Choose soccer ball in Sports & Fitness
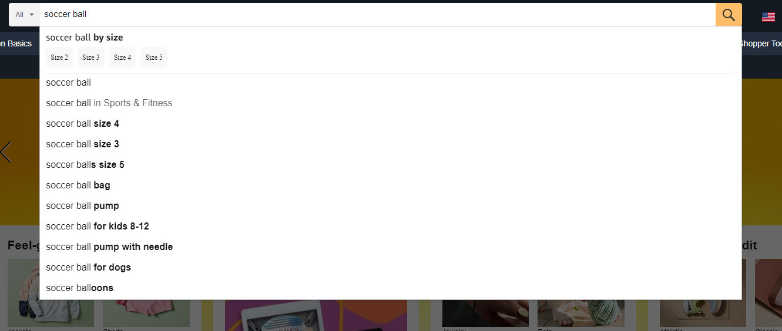Viewport: 782px width, 331px height. coord(391,103)
